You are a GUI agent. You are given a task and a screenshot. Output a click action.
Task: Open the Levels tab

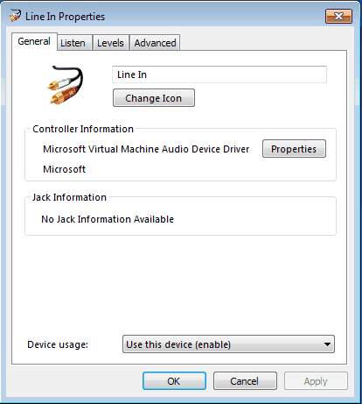click(x=110, y=43)
